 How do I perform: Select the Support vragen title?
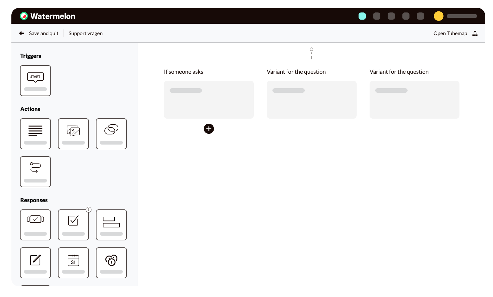tap(85, 33)
